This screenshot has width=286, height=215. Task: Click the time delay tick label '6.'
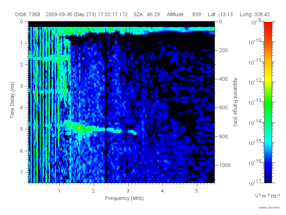(x=22, y=151)
